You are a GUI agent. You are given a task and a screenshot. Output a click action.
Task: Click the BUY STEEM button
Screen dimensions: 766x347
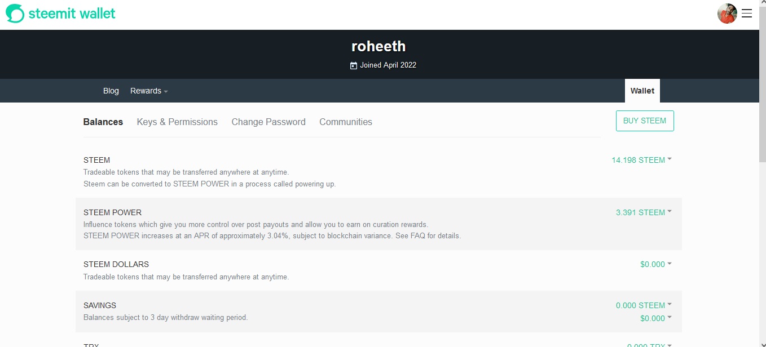[645, 121]
